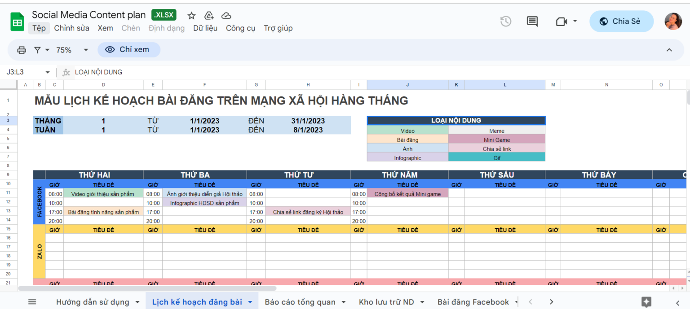690x309 pixels.
Task: Click the fx formula icon
Action: [66, 72]
